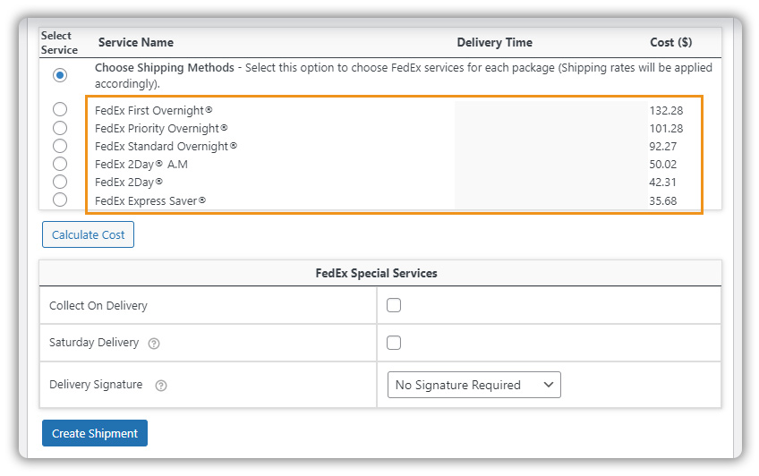This screenshot has height=476, width=759.
Task: Click the 50.02 cost value
Action: (663, 165)
